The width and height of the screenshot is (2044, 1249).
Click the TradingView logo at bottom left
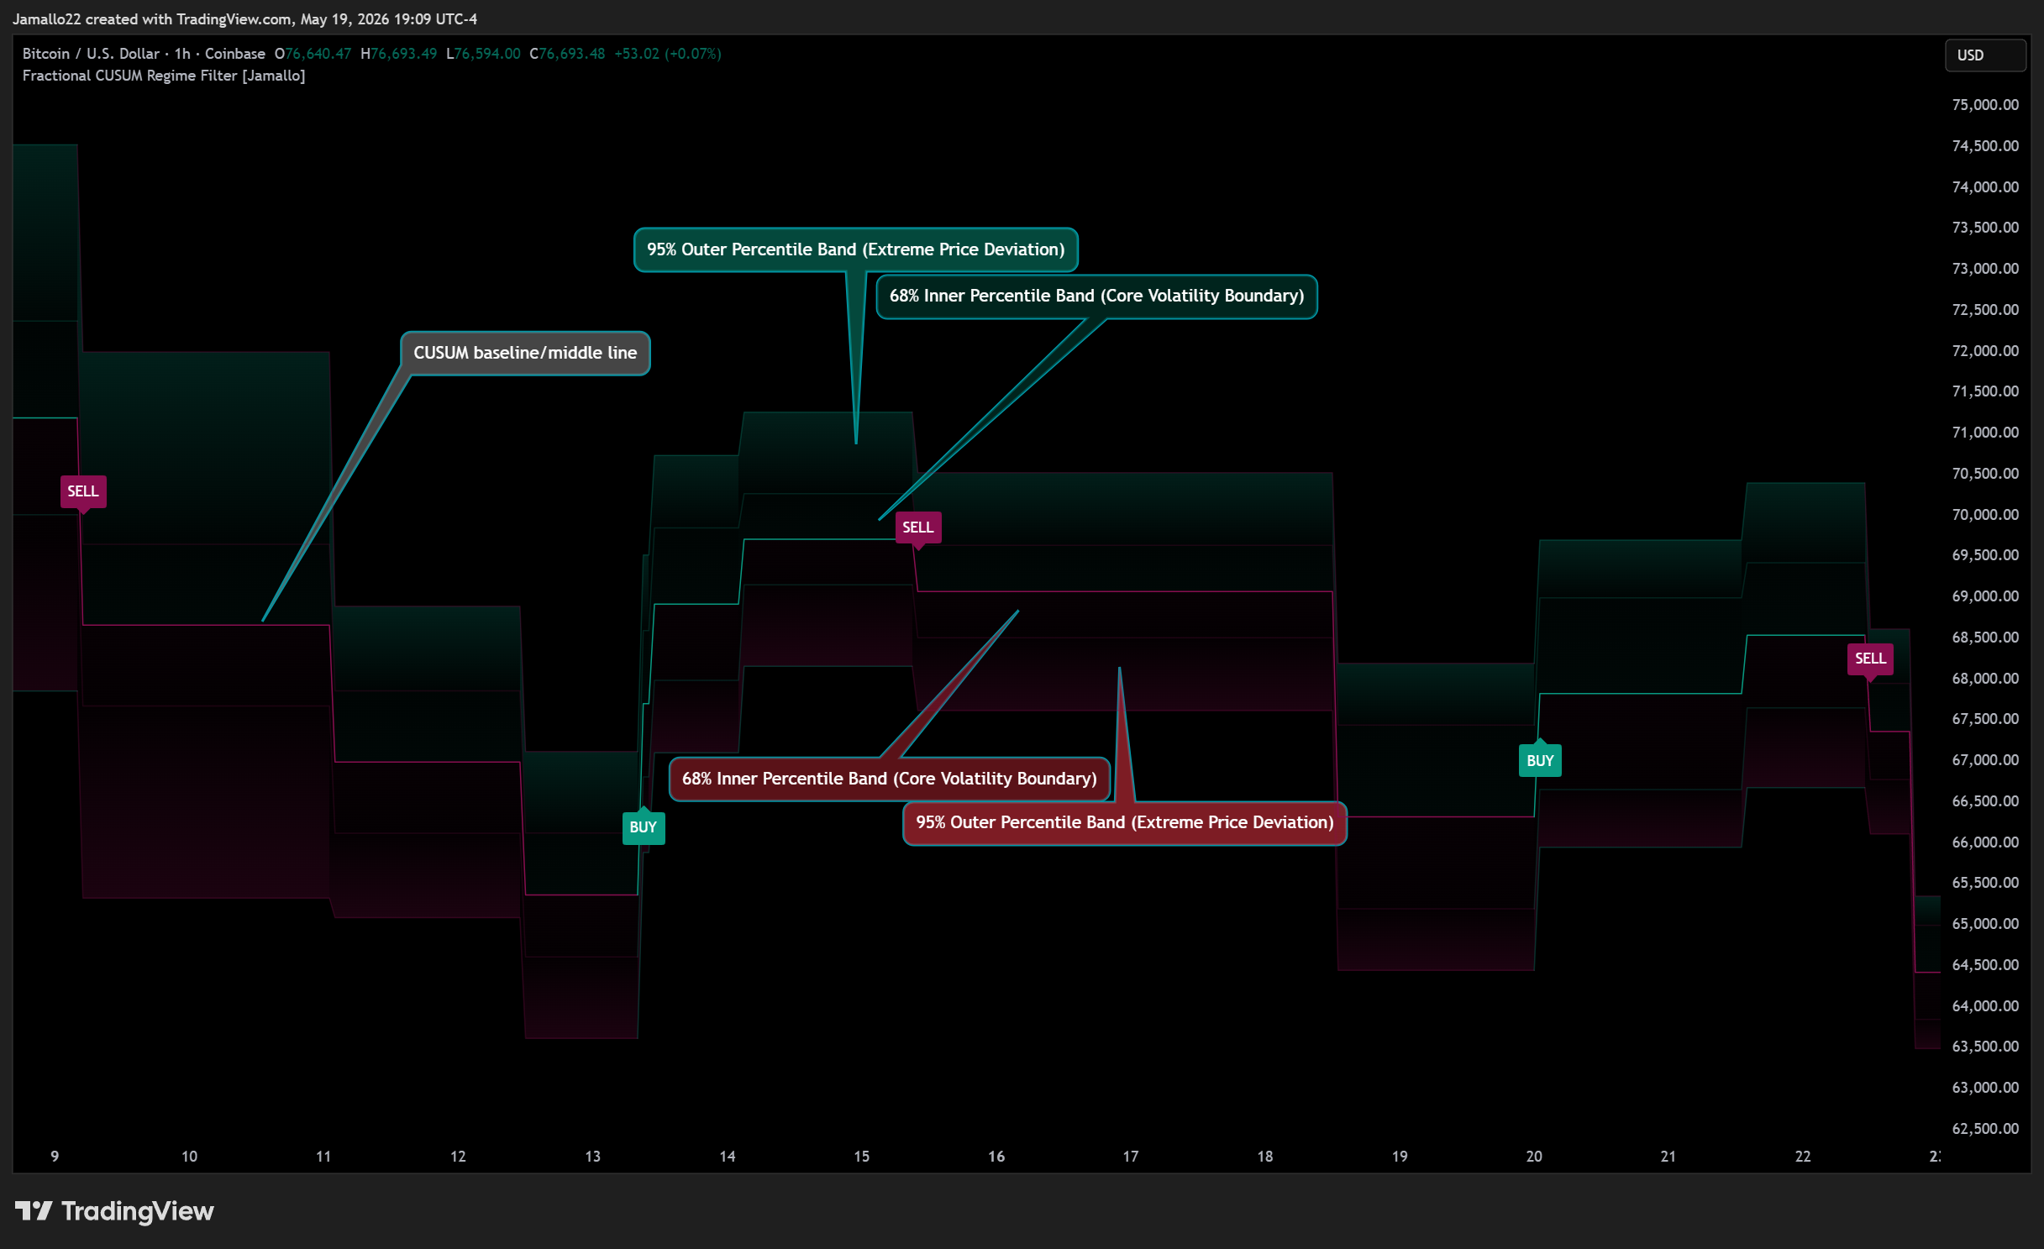(x=114, y=1211)
